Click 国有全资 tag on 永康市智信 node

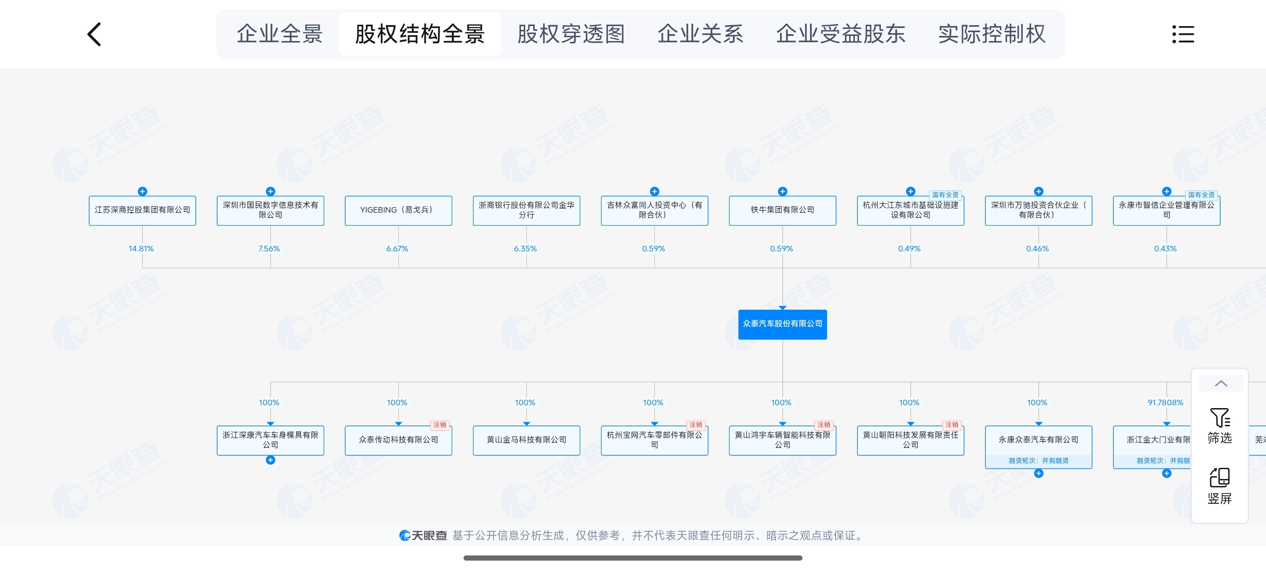pos(1201,195)
